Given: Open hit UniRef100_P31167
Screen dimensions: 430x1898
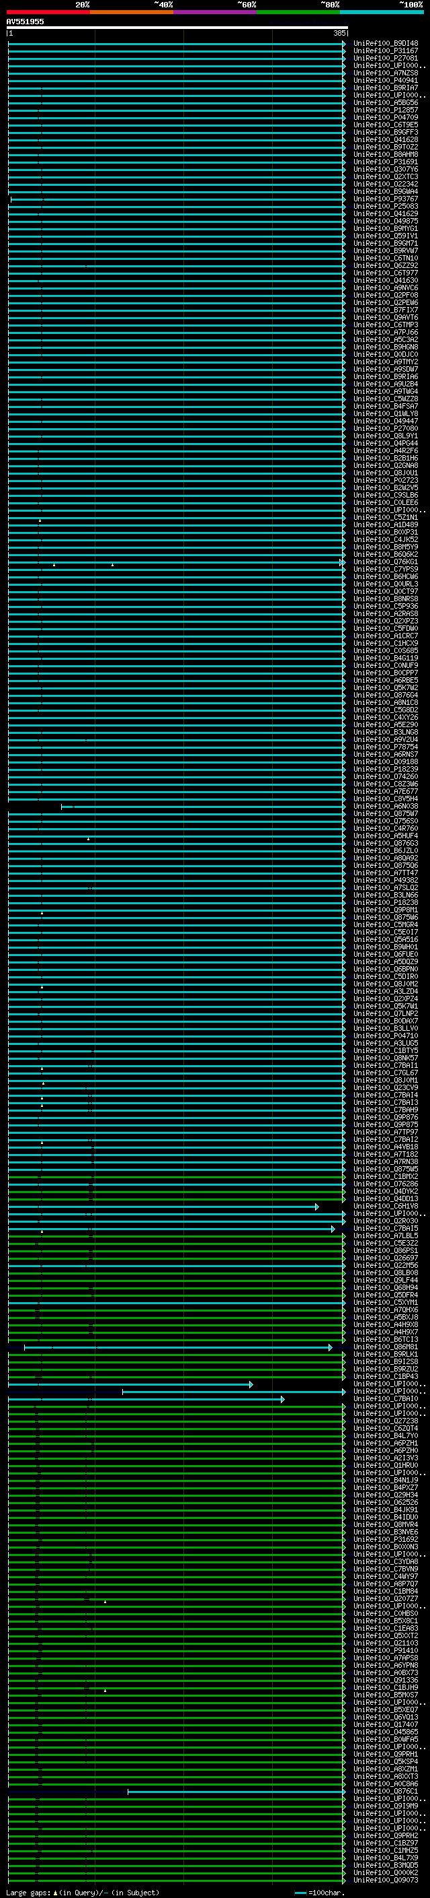Looking at the screenshot, I should [x=386, y=51].
